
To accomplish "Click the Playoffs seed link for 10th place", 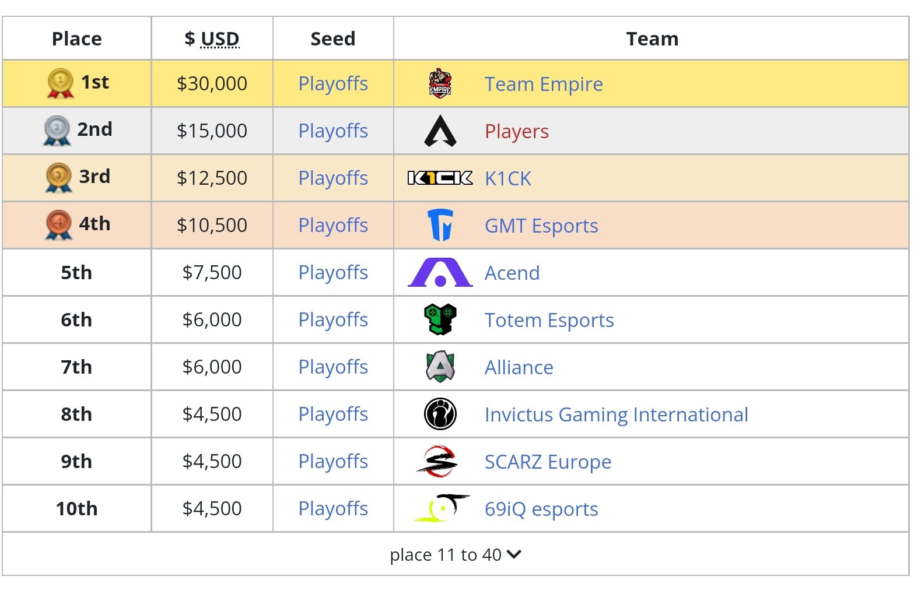I will pos(333,508).
